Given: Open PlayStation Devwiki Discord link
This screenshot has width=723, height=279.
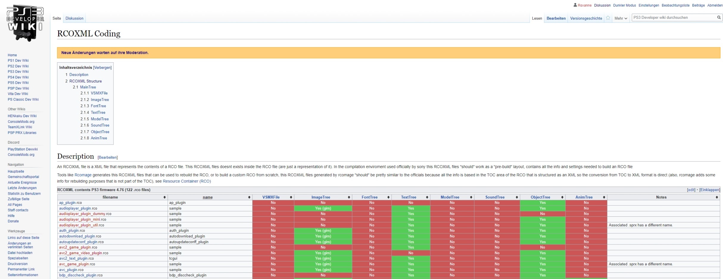Looking at the screenshot, I should 23,149.
